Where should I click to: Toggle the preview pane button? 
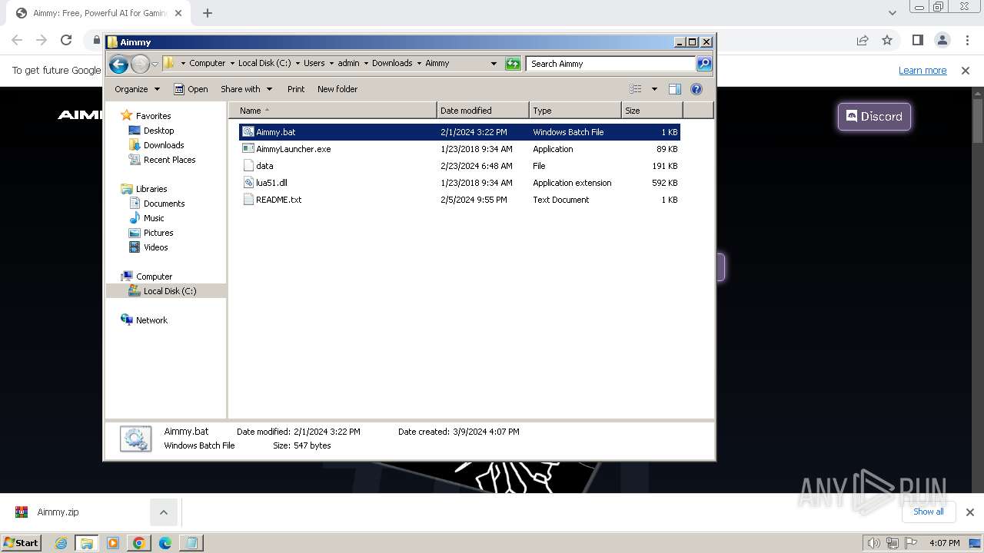(675, 89)
